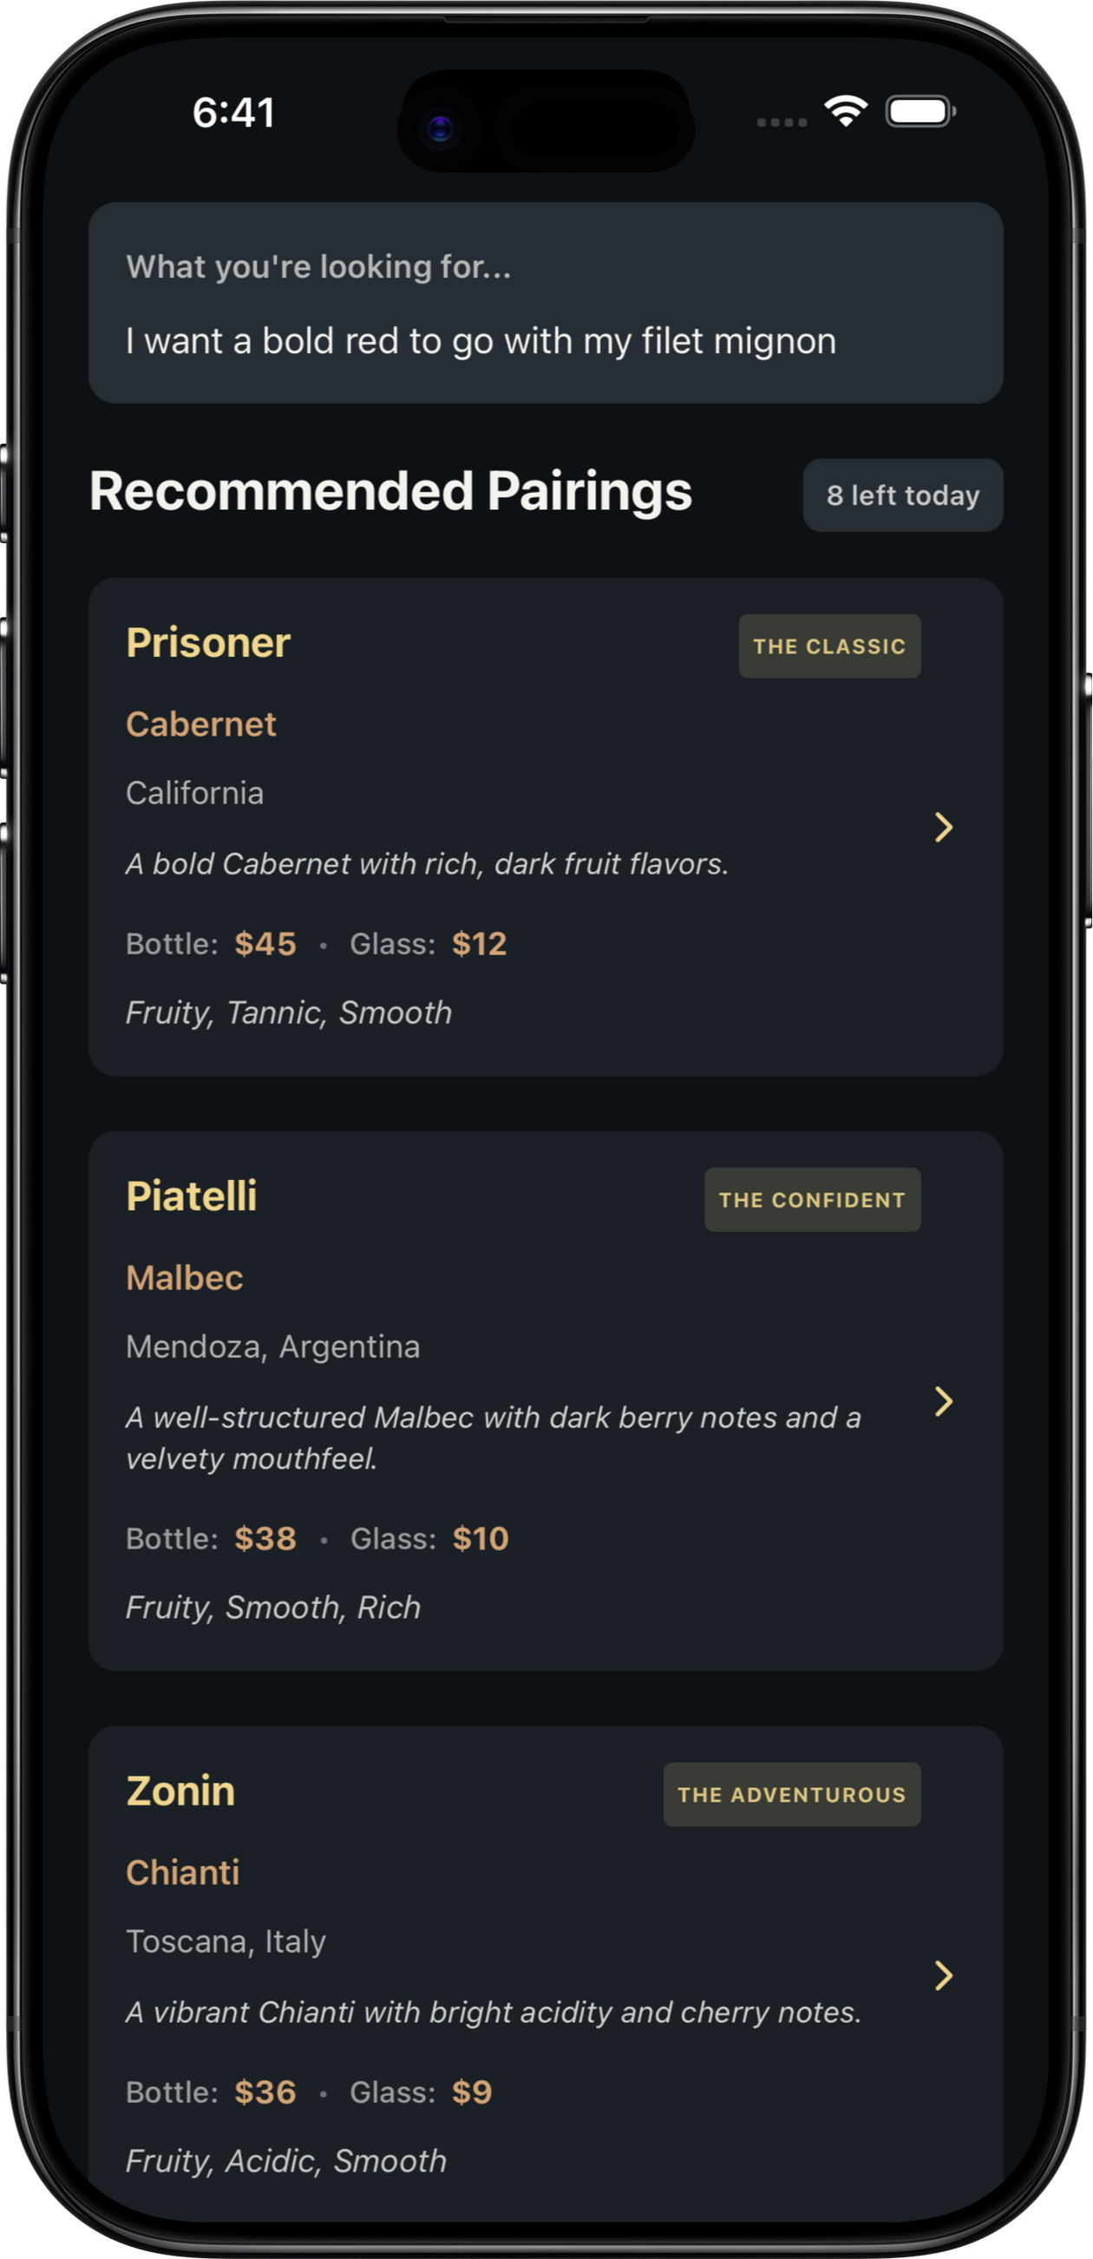Tap the Wi-Fi status icon

pyautogui.click(x=846, y=111)
